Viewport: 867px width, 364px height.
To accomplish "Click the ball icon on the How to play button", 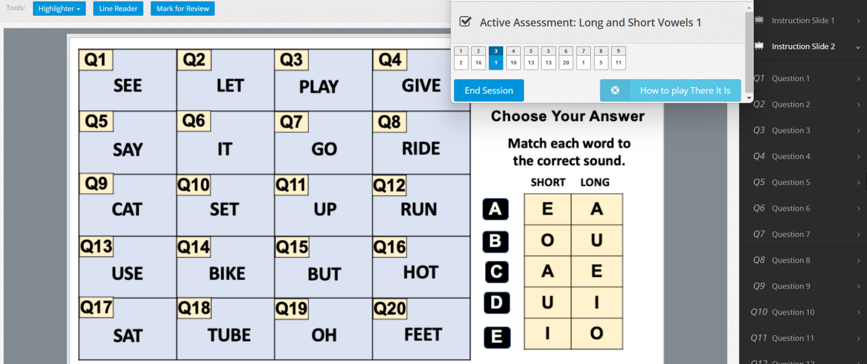I will 615,90.
